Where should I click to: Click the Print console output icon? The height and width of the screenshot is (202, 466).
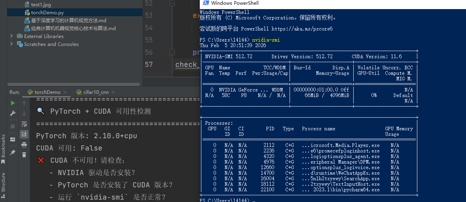pos(24,145)
